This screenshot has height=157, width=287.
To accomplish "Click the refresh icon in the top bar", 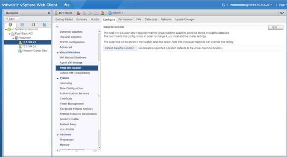I will pyautogui.click(x=223, y=5).
